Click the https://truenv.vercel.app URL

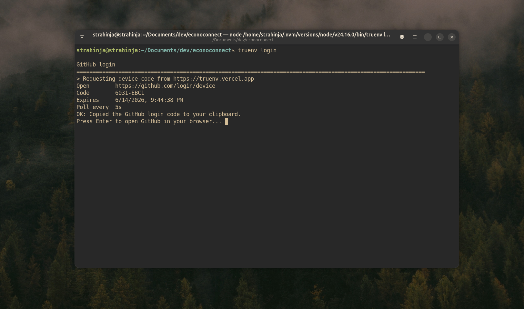click(x=214, y=79)
